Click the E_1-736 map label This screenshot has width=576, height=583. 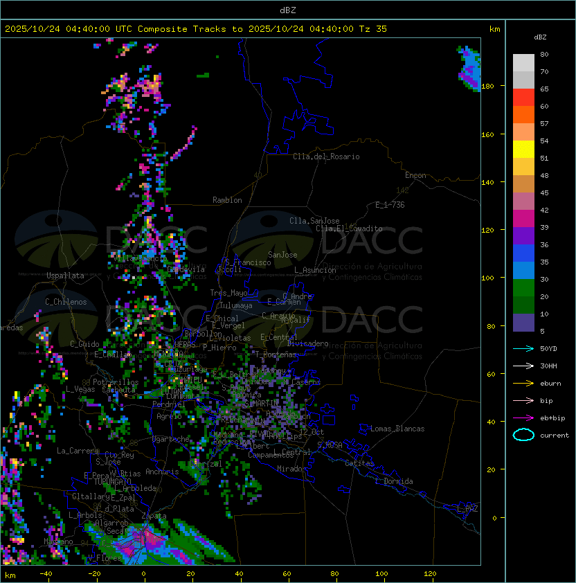pyautogui.click(x=390, y=205)
